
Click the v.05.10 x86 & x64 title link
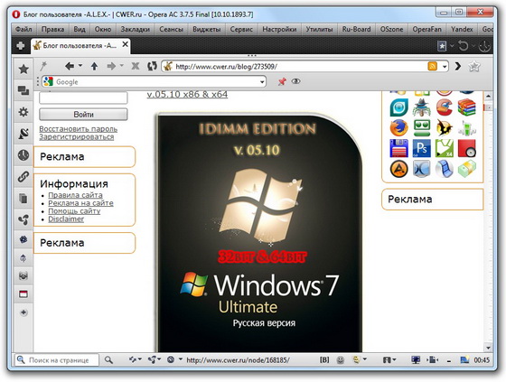point(187,94)
